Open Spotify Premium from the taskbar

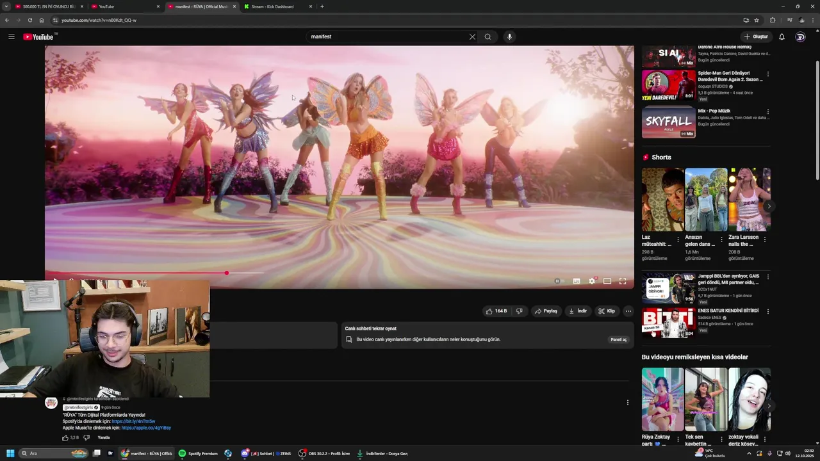tap(199, 453)
